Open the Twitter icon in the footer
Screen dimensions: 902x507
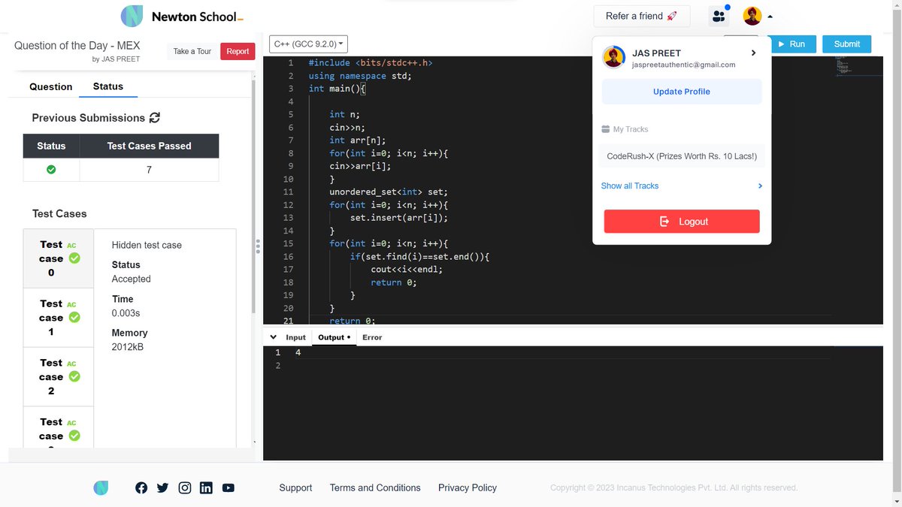pyautogui.click(x=162, y=488)
